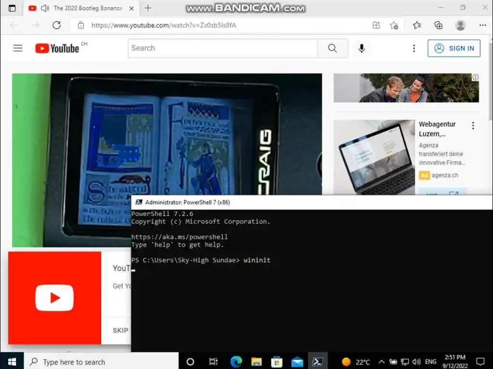493x369 pixels.
Task: Click the SIGN IN button
Action: [454, 48]
